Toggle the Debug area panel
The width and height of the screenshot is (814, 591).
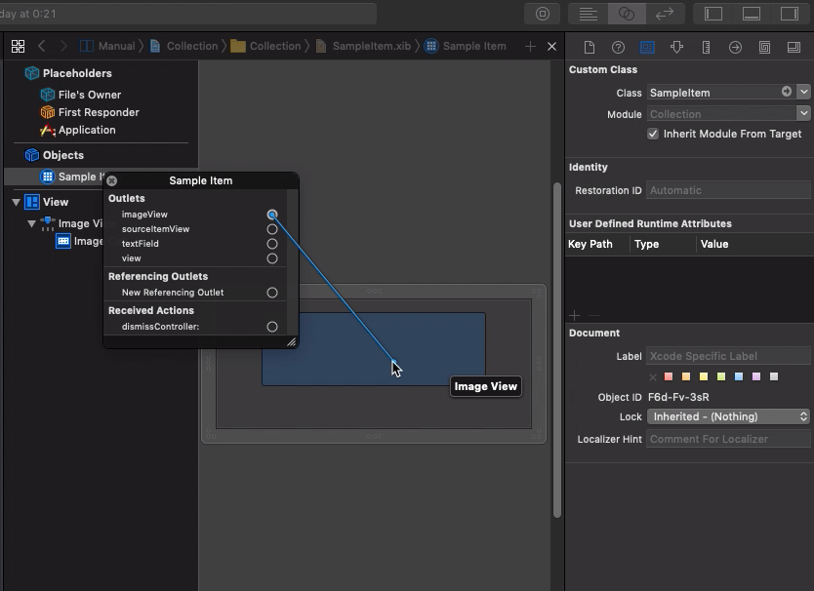pyautogui.click(x=752, y=14)
